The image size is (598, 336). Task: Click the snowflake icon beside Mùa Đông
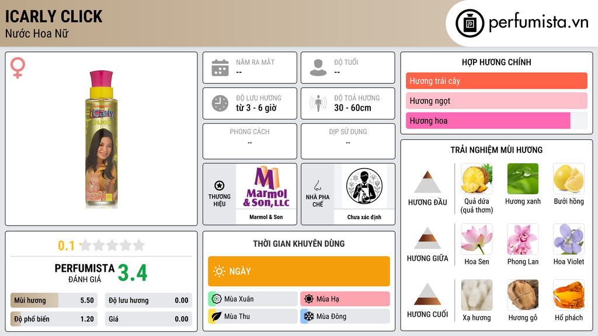pyautogui.click(x=309, y=316)
